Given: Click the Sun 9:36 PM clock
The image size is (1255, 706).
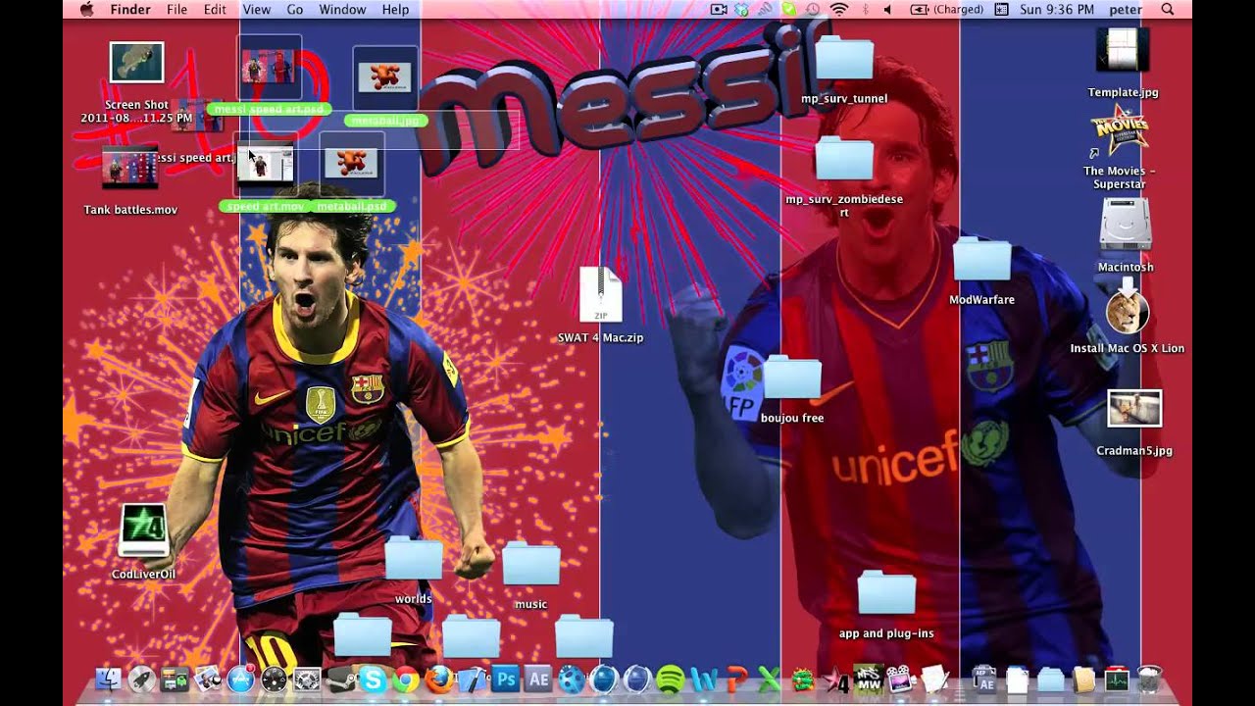Looking at the screenshot, I should pos(1056,9).
